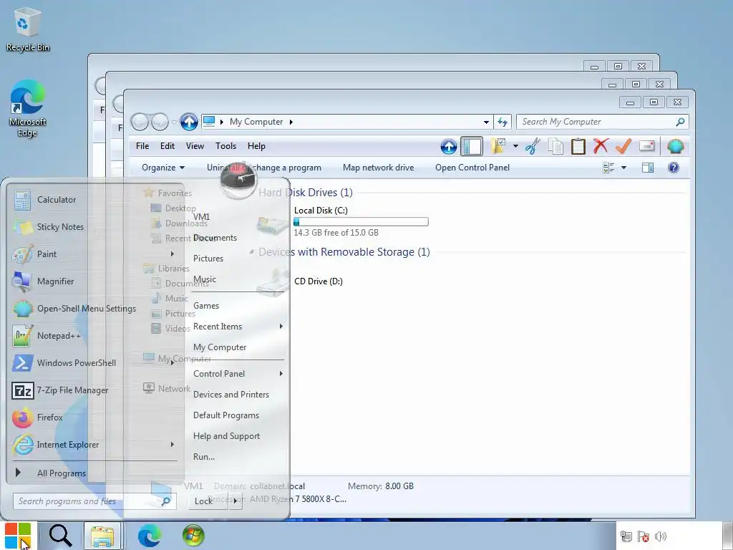Toggle the navigation pane button in the toolbar
This screenshot has height=550, width=733.
tap(472, 146)
